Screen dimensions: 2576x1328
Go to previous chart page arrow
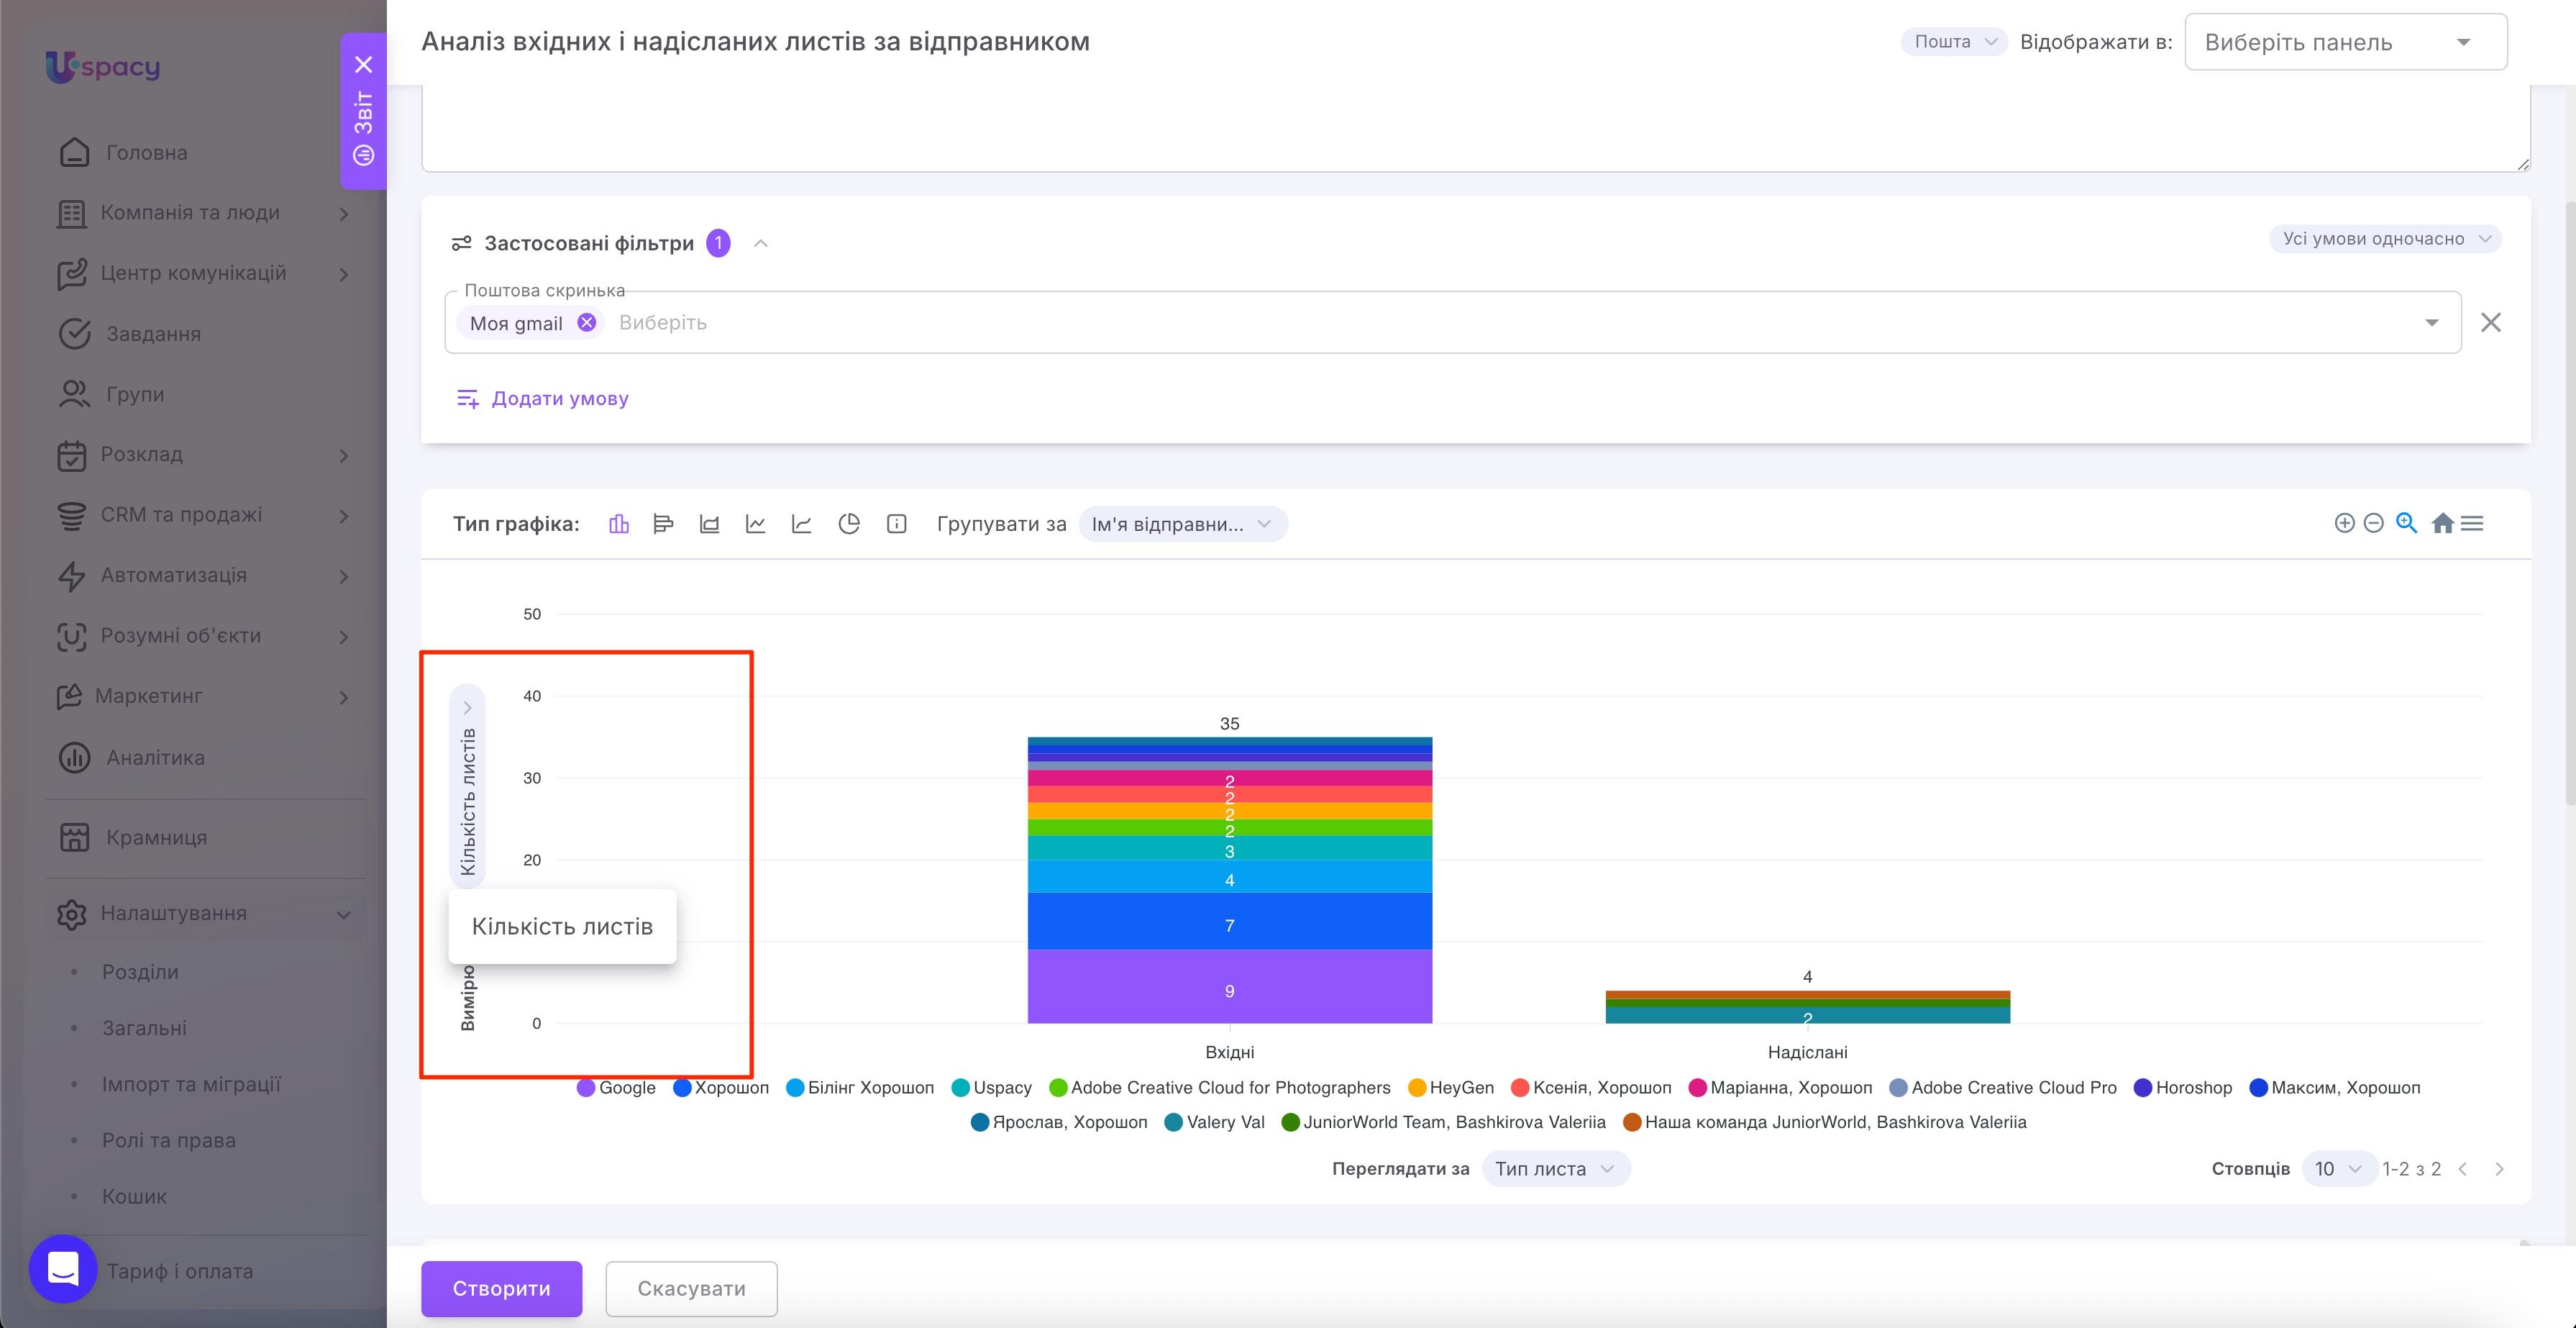pos(2463,1169)
